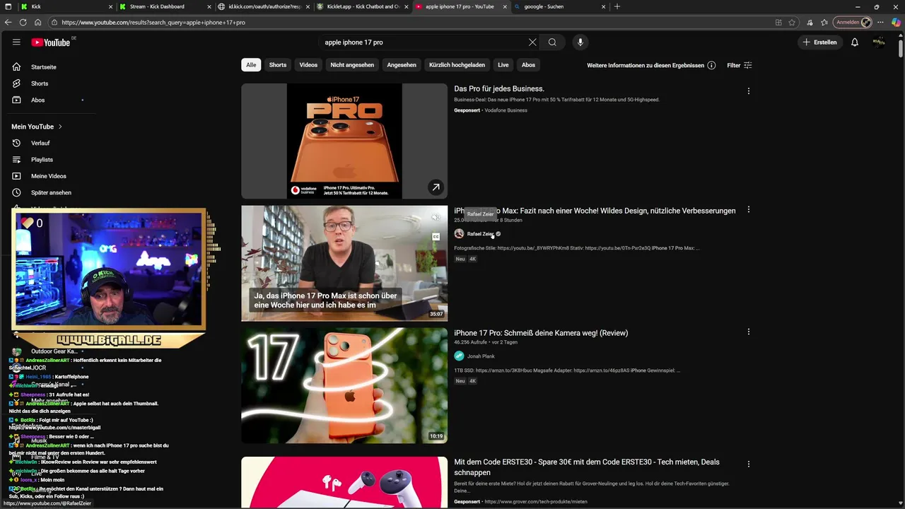
Task: Select the Kürzlich hochgeladen filter chip
Action: (457, 65)
